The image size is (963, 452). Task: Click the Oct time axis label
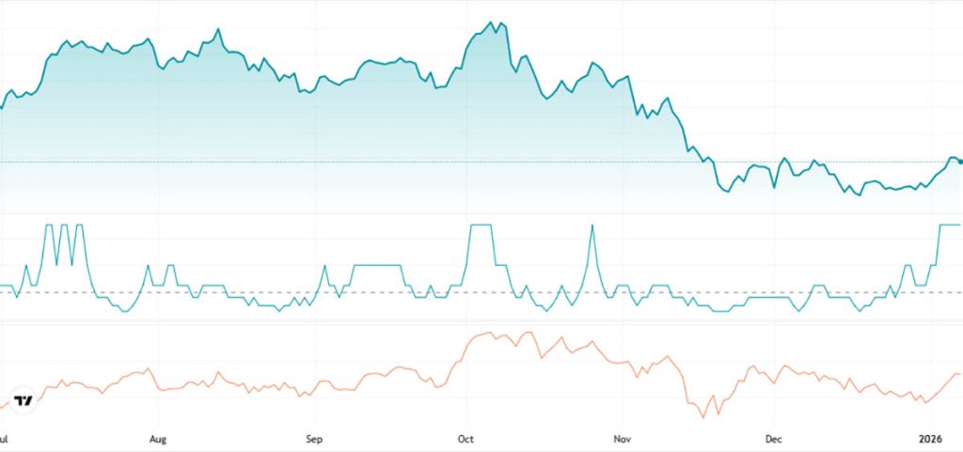point(466,439)
